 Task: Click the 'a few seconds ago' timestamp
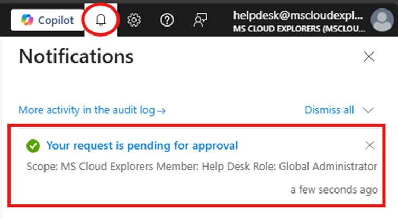coord(334,189)
